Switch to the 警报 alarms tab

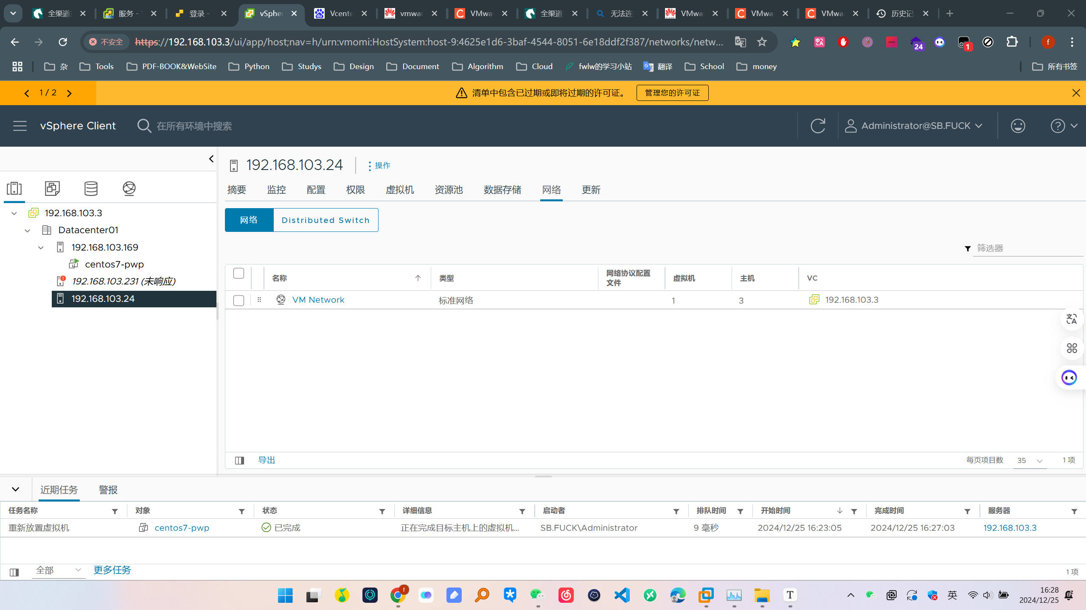click(x=108, y=490)
